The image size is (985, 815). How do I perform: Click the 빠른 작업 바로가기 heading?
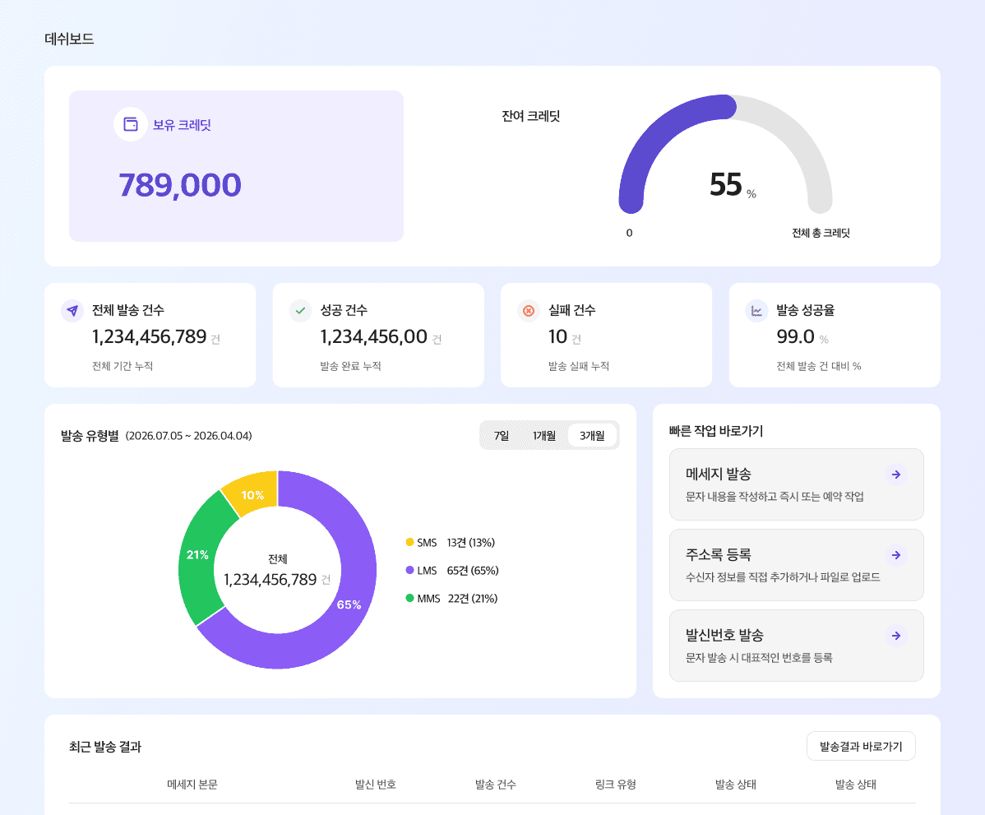click(x=716, y=431)
